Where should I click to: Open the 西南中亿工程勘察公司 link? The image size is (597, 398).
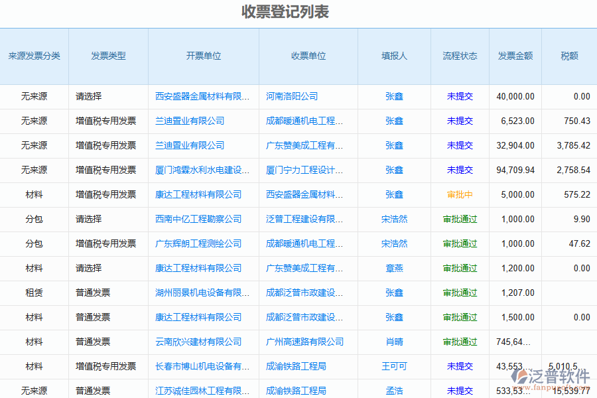pyautogui.click(x=198, y=219)
